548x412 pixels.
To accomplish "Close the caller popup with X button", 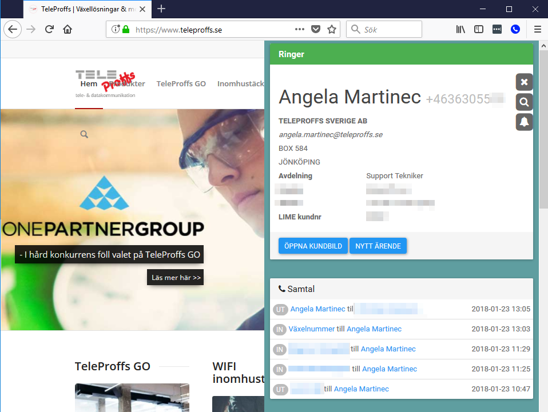I will tap(524, 82).
